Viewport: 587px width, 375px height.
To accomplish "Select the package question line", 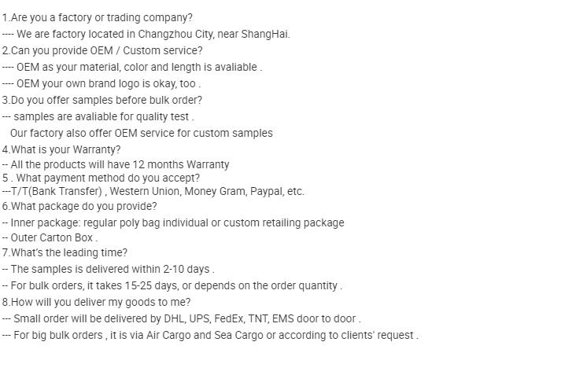I will pyautogui.click(x=79, y=207).
